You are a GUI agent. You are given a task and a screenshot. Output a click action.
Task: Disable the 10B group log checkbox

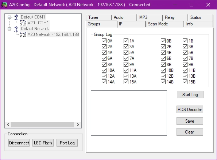click(163, 70)
